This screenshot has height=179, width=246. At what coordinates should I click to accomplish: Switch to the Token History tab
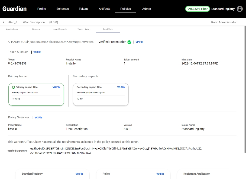click(x=84, y=29)
